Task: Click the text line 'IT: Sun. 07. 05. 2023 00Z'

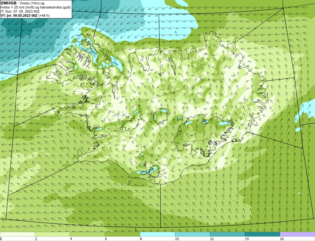Action: [20, 11]
